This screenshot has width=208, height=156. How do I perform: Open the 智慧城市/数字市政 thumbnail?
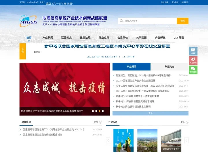click(171, 140)
